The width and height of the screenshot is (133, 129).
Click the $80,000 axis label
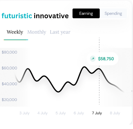(x=9, y=52)
